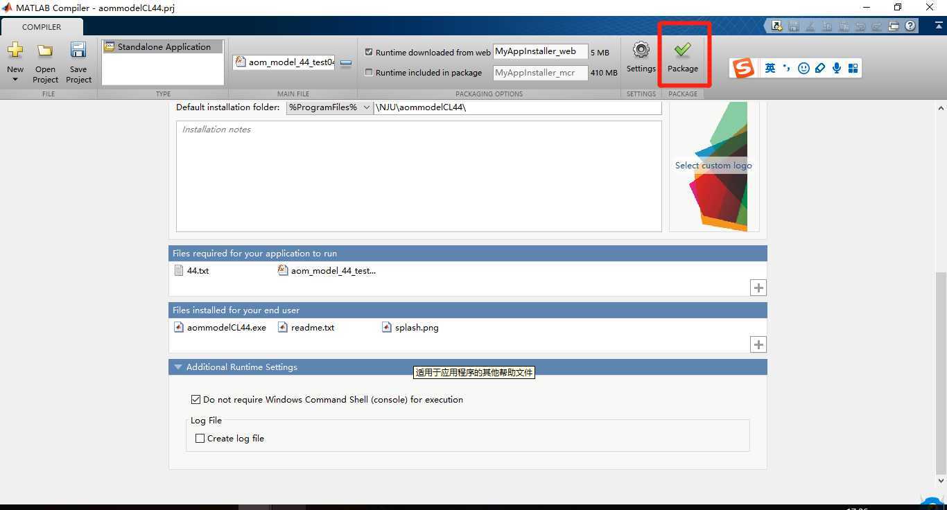The image size is (947, 510).
Task: Click the Files installed for your end user header
Action: [468, 310]
